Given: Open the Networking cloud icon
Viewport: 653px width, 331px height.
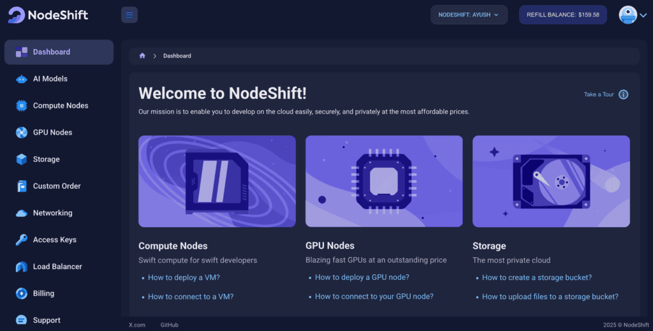Looking at the screenshot, I should 22,213.
